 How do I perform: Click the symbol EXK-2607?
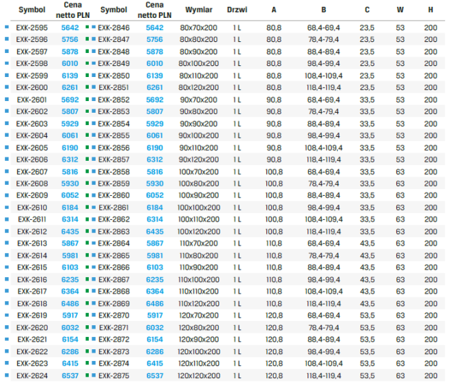click(x=32, y=172)
